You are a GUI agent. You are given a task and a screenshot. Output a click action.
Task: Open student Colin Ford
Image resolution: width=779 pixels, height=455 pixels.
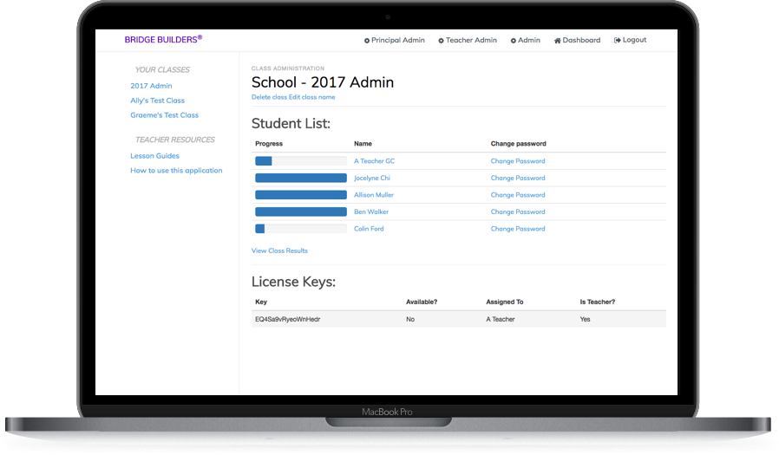[x=369, y=229]
